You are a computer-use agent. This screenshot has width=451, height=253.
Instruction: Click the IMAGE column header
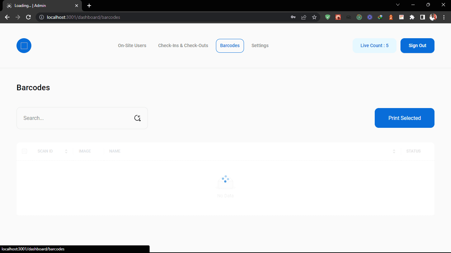(x=85, y=151)
